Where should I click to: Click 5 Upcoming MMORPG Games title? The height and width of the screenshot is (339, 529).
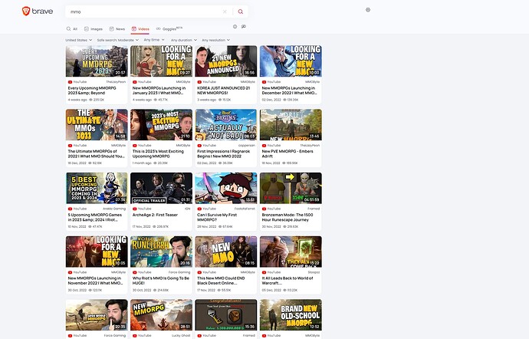(95, 218)
